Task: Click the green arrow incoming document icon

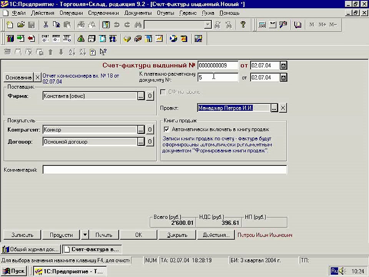Action: point(20,38)
